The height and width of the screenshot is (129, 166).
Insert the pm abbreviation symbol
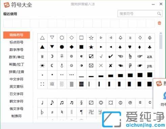(149, 66)
